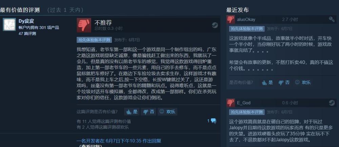Click the Steam logo icon on E_God's review
This screenshot has width=339, height=147.
(x=332, y=103)
